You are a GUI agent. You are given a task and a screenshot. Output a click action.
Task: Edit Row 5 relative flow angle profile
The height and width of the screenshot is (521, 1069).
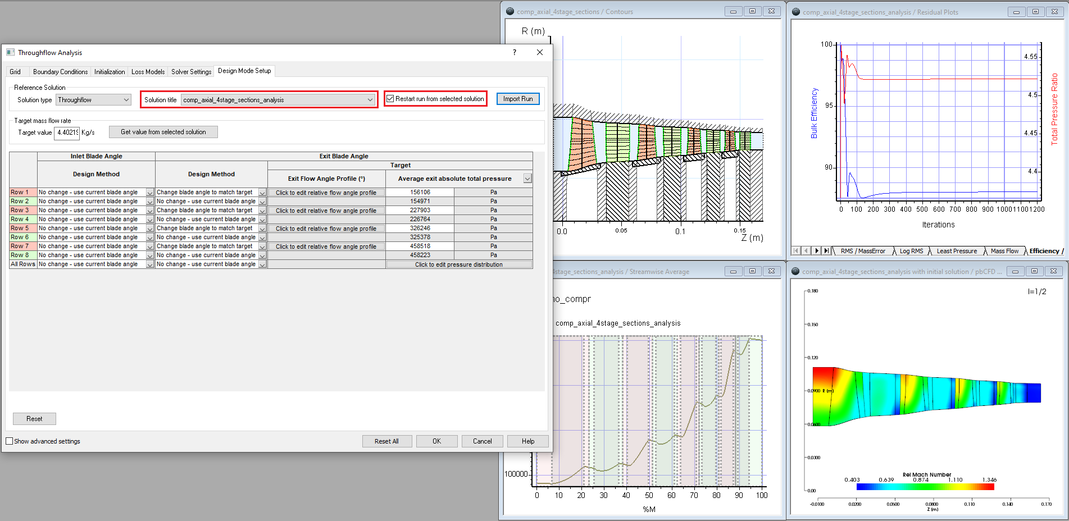pos(326,228)
